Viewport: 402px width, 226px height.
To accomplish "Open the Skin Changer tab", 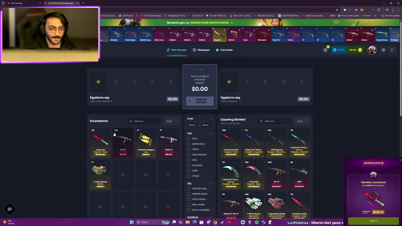I will [177, 50].
